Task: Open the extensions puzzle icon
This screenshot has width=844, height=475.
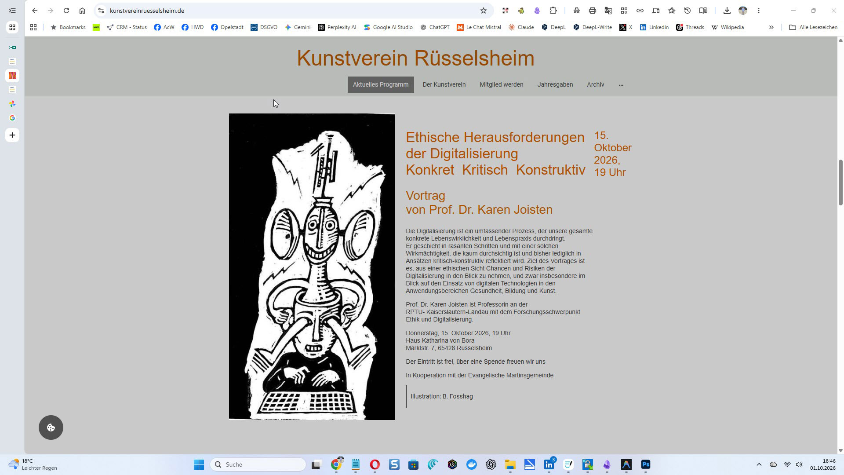Action: 553,11
